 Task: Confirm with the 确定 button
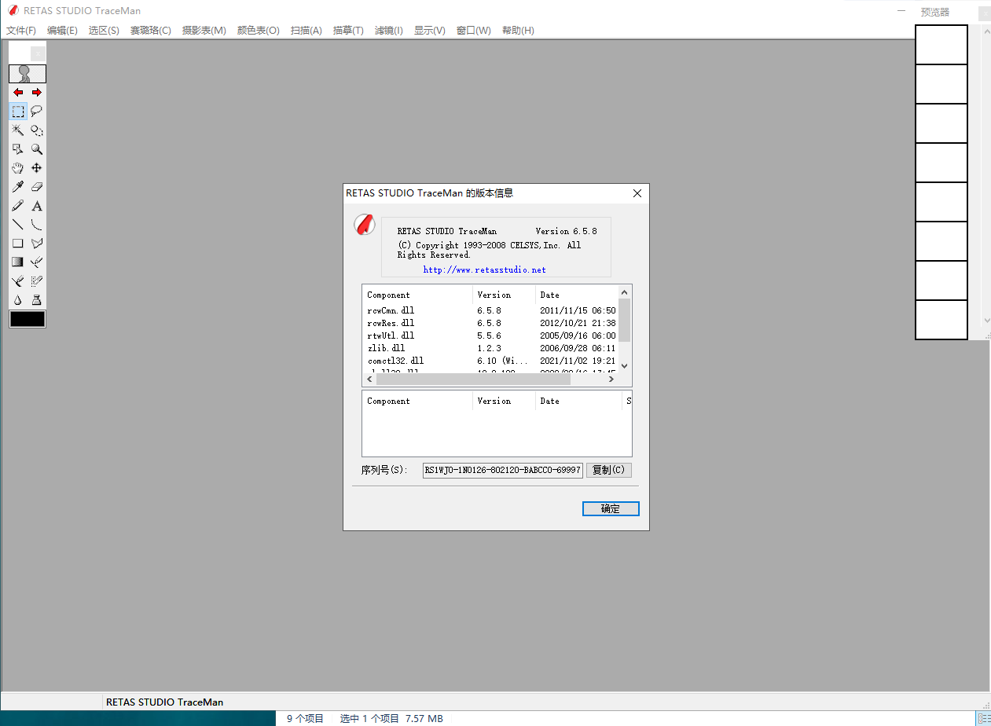611,509
